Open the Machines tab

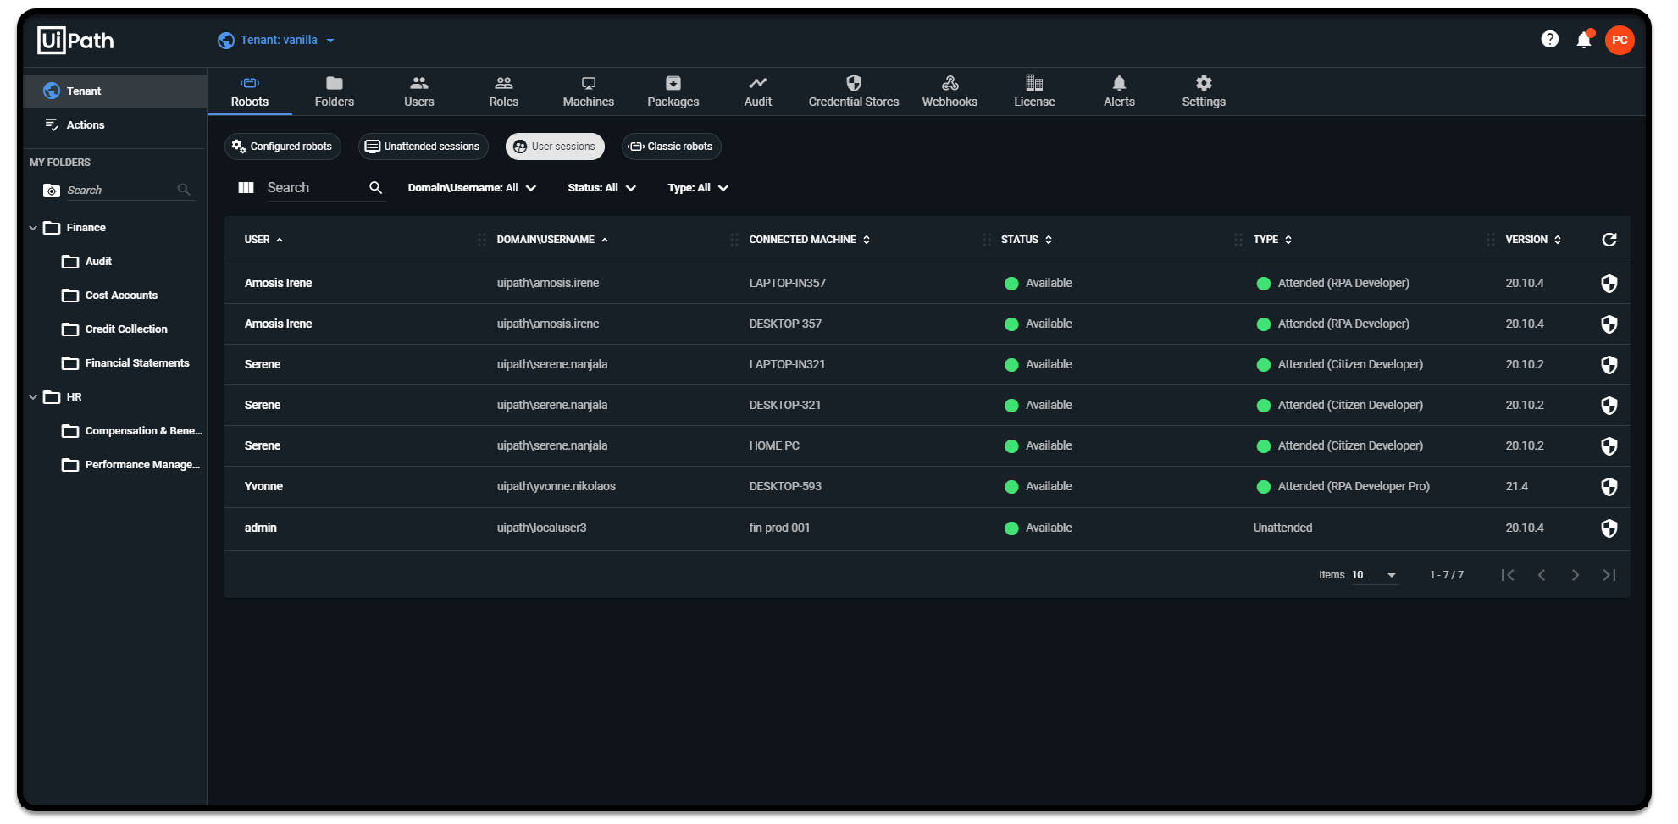[589, 91]
